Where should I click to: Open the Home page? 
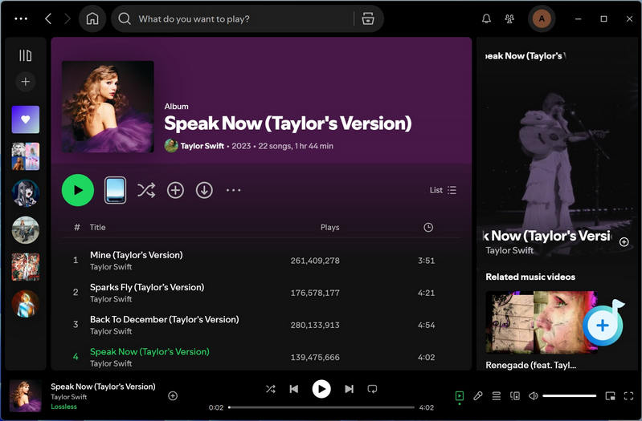92,18
